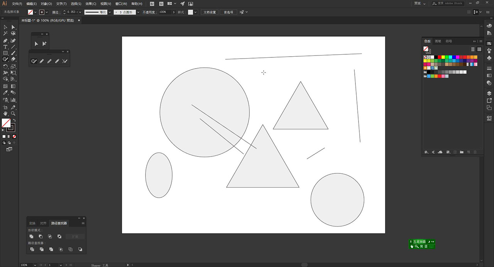Expand the opacity slider arrow
The width and height of the screenshot is (494, 267).
[x=174, y=12]
